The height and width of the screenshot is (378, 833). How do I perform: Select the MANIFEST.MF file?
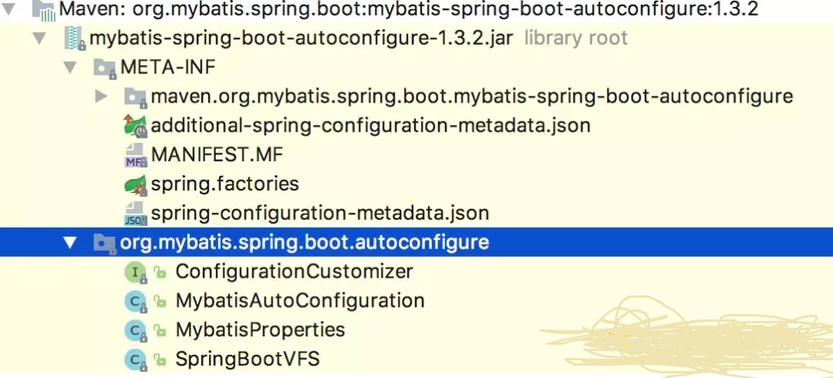[x=217, y=154]
